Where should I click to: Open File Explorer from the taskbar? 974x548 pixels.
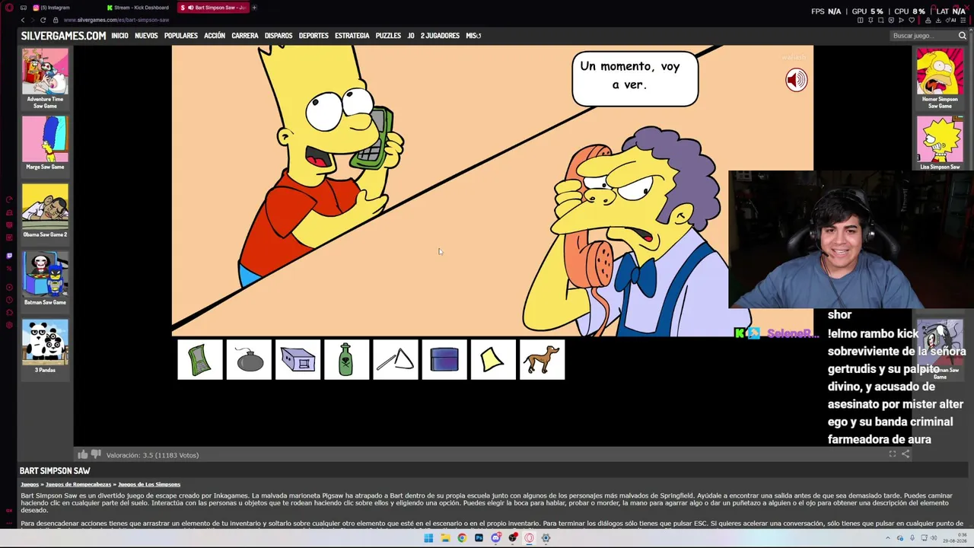point(445,538)
